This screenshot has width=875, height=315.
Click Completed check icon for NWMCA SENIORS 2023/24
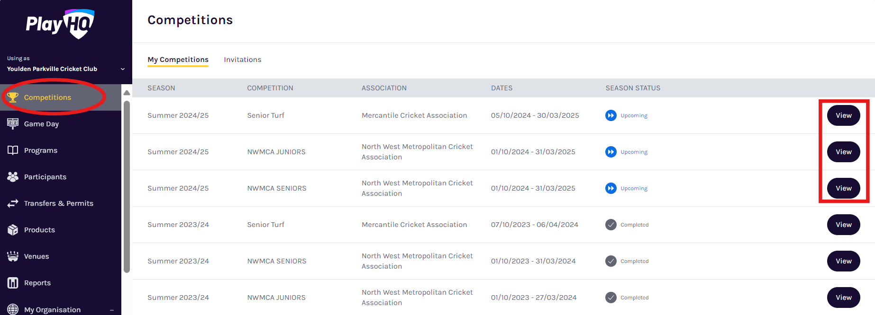(x=611, y=261)
